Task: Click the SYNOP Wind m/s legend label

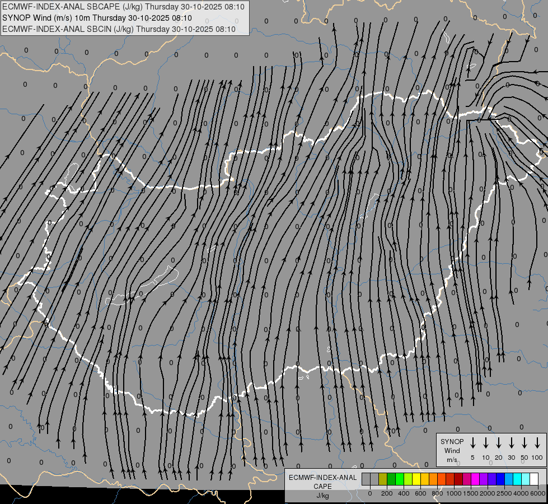Action: [452, 450]
